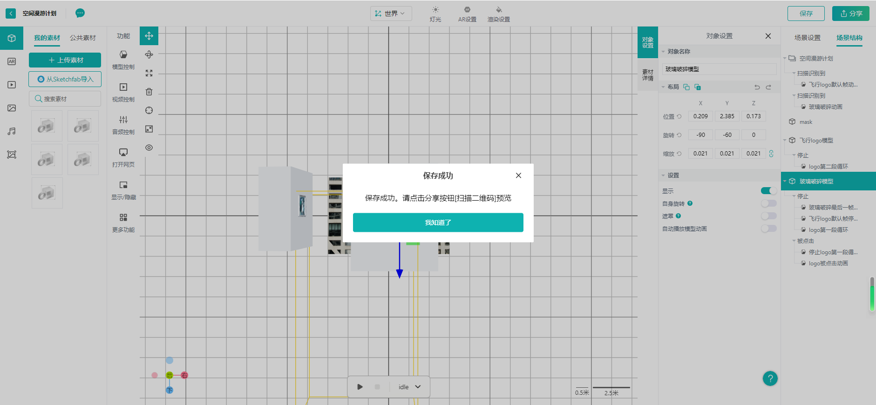876x405 pixels.
Task: Click the upload asset button
Action: tap(65, 60)
